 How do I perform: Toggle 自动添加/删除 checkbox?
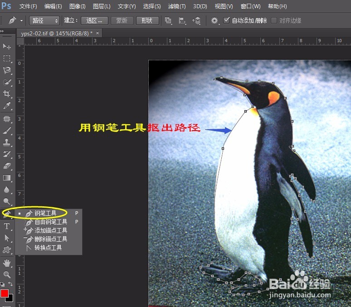pyautogui.click(x=227, y=20)
